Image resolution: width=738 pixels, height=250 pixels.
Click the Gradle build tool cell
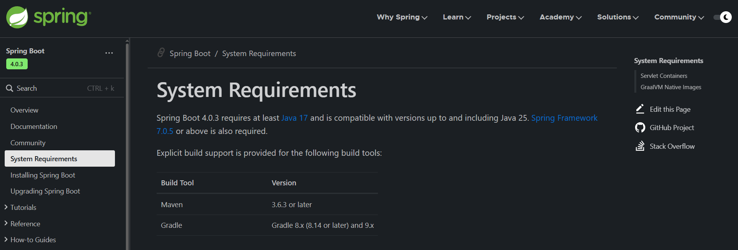coord(171,225)
